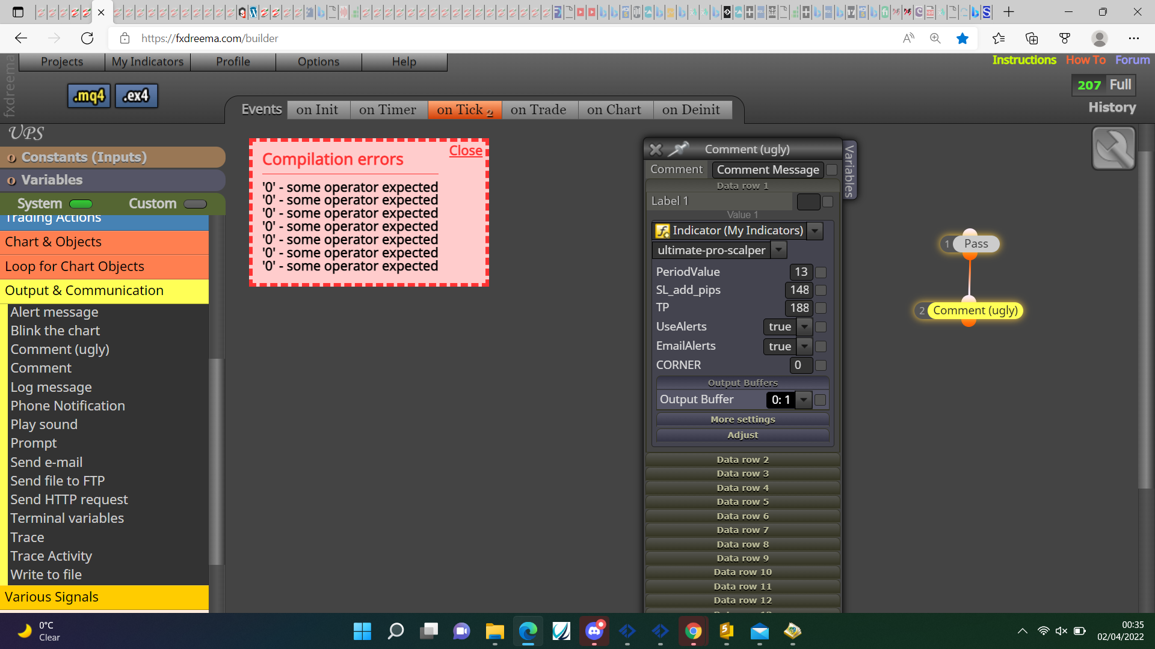This screenshot has width=1155, height=649.
Task: Open the My Indicators menu
Action: (147, 62)
